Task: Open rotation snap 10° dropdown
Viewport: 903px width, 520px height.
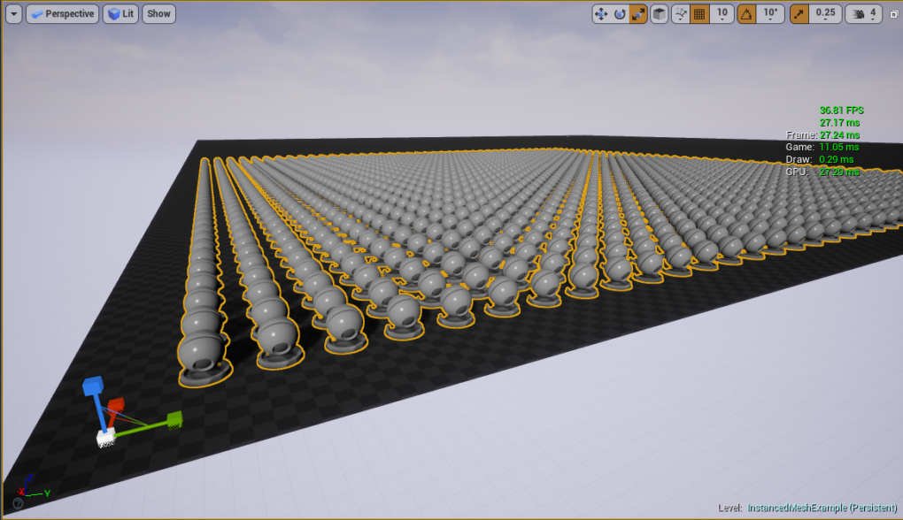Action: (x=770, y=14)
